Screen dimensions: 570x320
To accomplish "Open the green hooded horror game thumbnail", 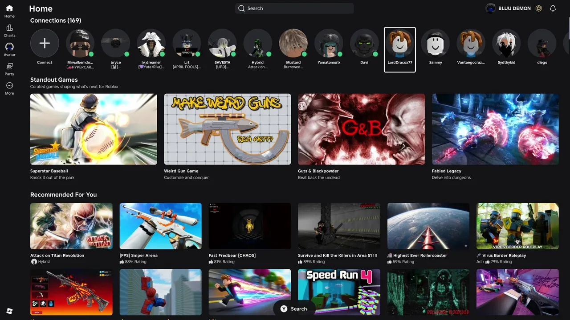I will click(x=428, y=292).
